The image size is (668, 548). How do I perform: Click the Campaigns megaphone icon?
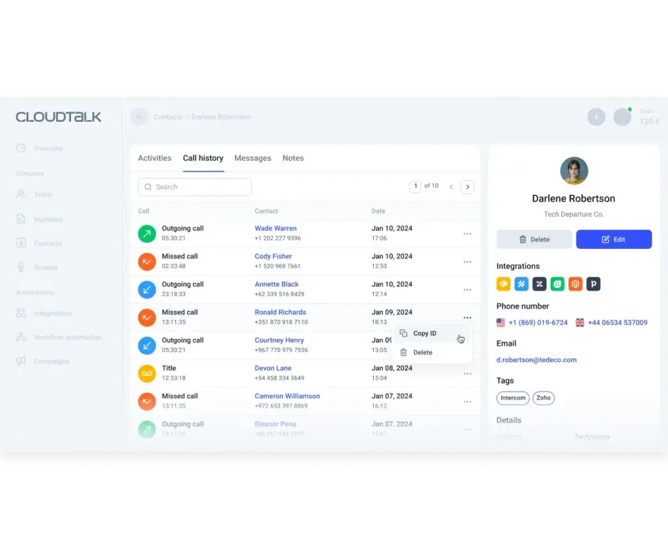pos(21,361)
